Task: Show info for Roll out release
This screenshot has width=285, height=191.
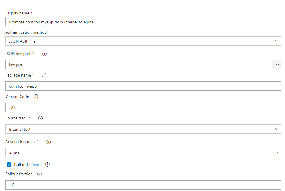Action: (x=48, y=165)
